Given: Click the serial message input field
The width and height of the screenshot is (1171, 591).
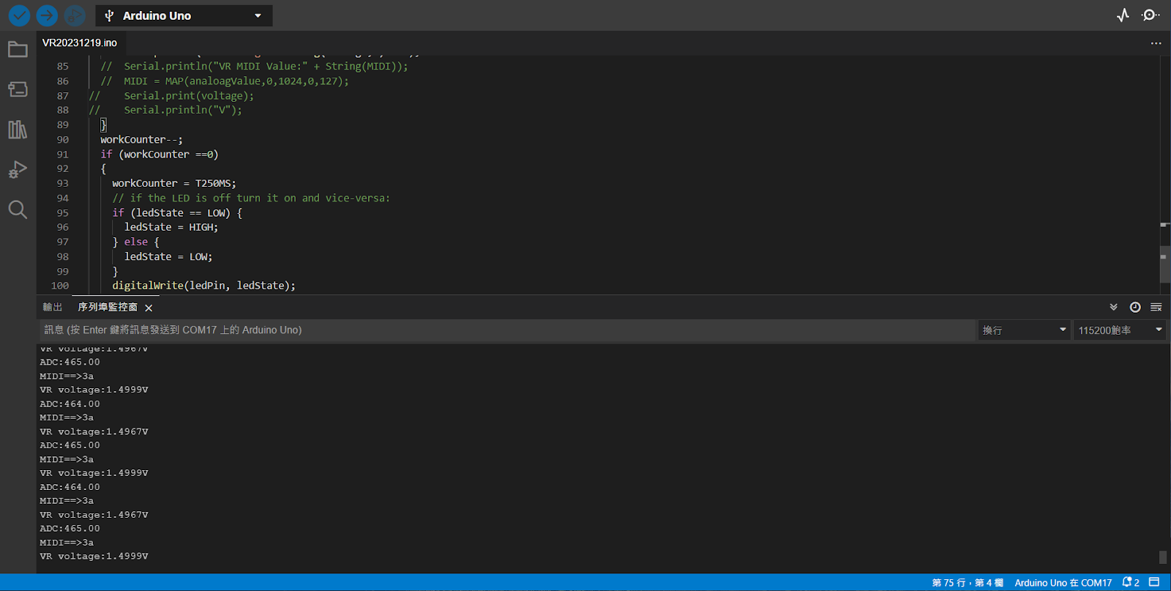Looking at the screenshot, I should [507, 330].
